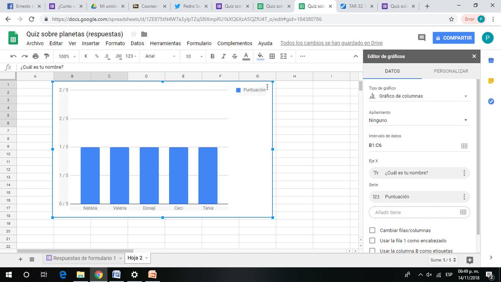The height and width of the screenshot is (282, 501).
Task: Select the paint format roller icon
Action: [46, 56]
